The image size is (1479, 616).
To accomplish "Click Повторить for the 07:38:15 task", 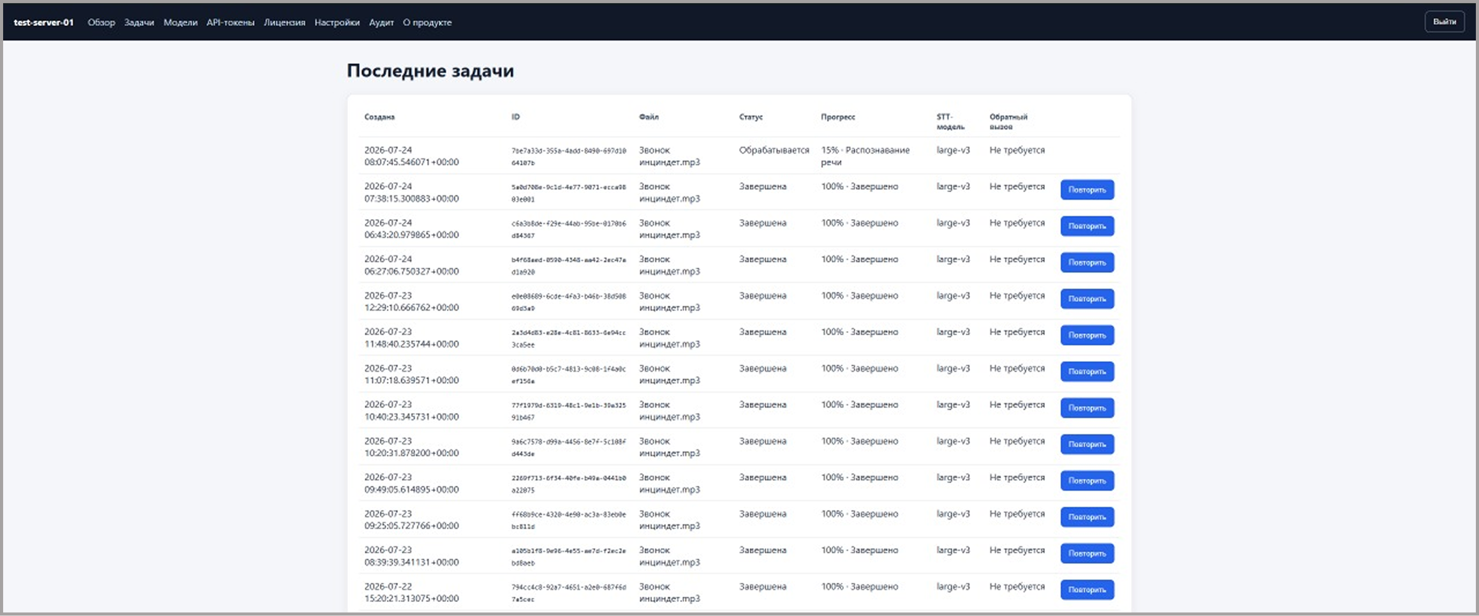I will 1087,190.
